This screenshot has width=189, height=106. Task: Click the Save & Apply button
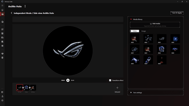pyautogui.click(x=177, y=13)
